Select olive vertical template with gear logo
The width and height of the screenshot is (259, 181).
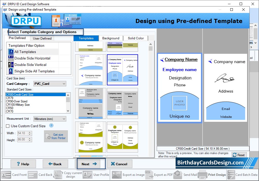pos(123,137)
